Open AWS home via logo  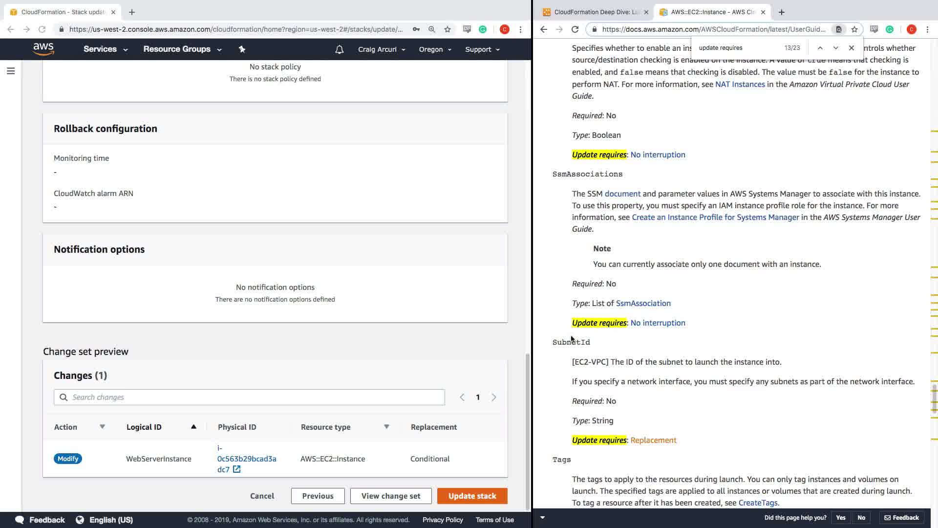[x=43, y=49]
